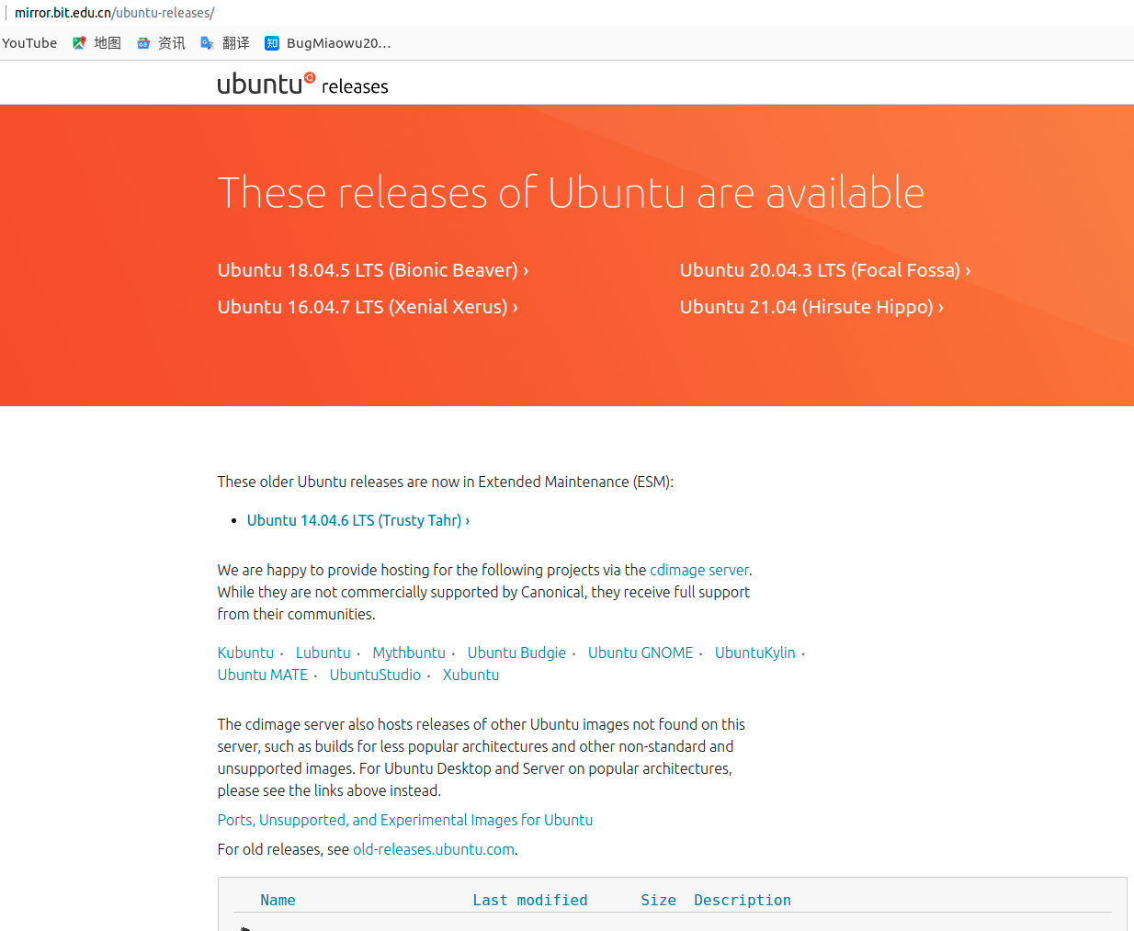Click the folder icon in the file listing
Image resolution: width=1134 pixels, height=931 pixels.
(244, 926)
